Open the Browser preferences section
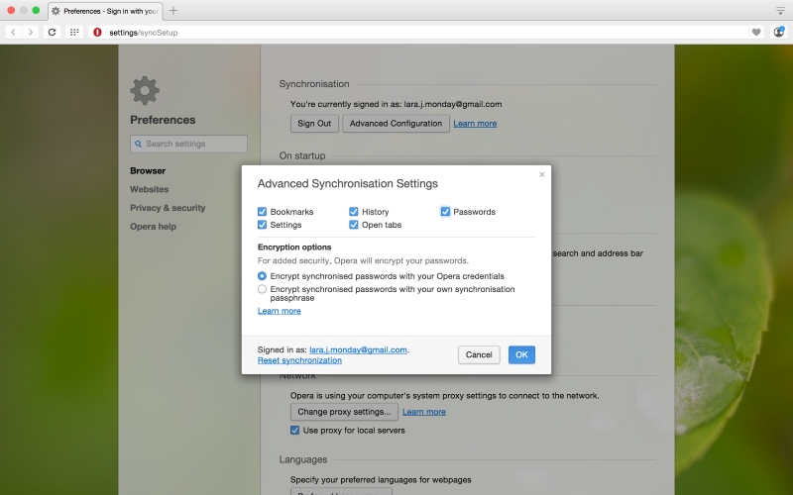The width and height of the screenshot is (793, 495). click(x=148, y=170)
